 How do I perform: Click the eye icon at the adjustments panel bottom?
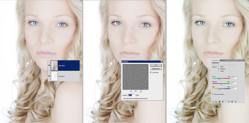[223, 102]
